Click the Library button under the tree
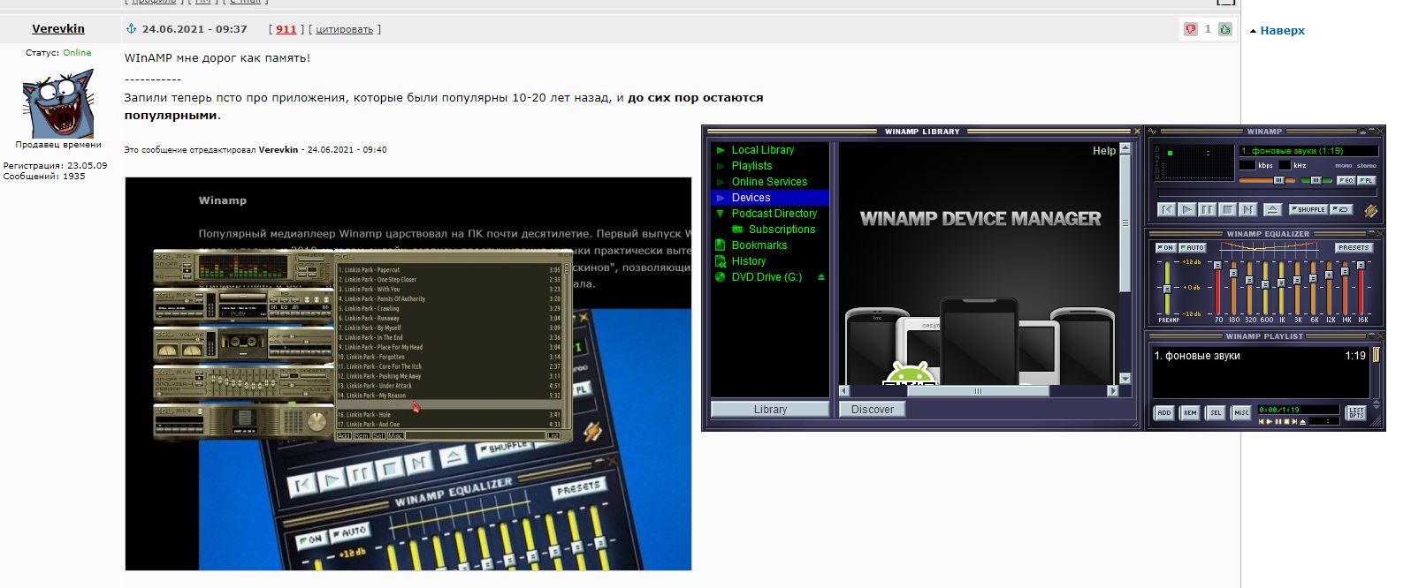This screenshot has width=1411, height=588. [x=770, y=410]
